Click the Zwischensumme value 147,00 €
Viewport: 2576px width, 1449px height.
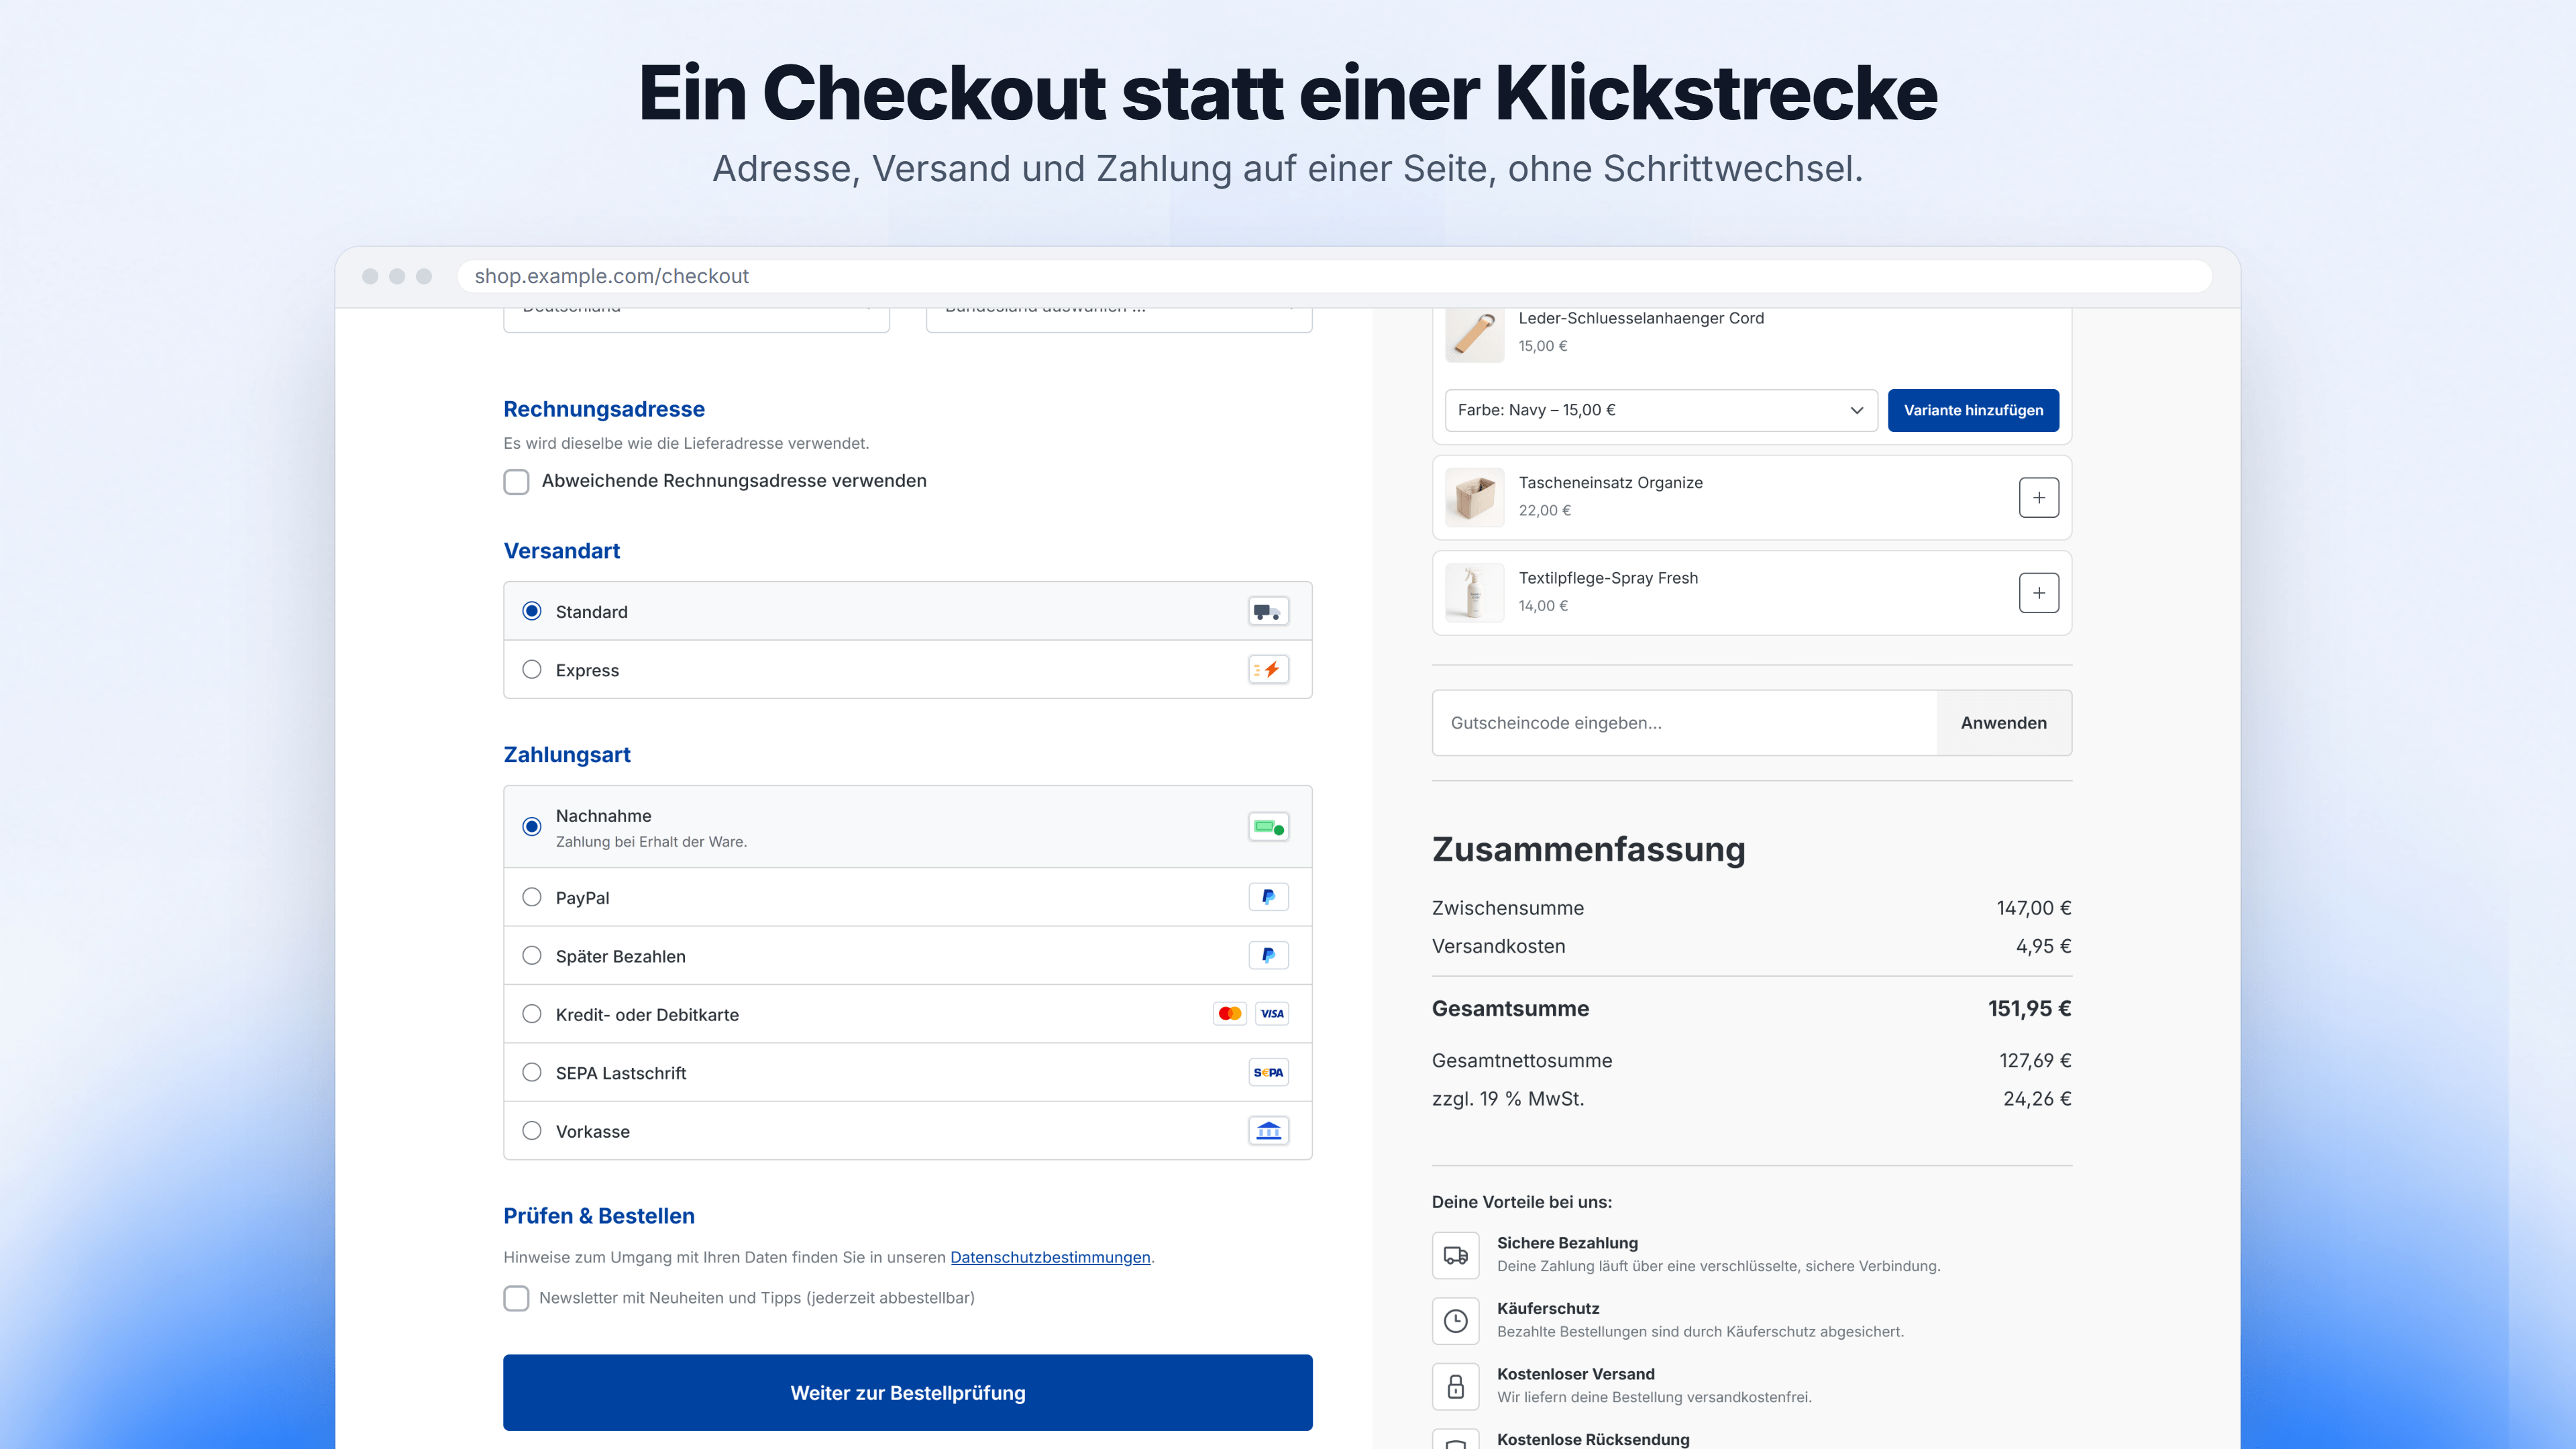(2034, 908)
